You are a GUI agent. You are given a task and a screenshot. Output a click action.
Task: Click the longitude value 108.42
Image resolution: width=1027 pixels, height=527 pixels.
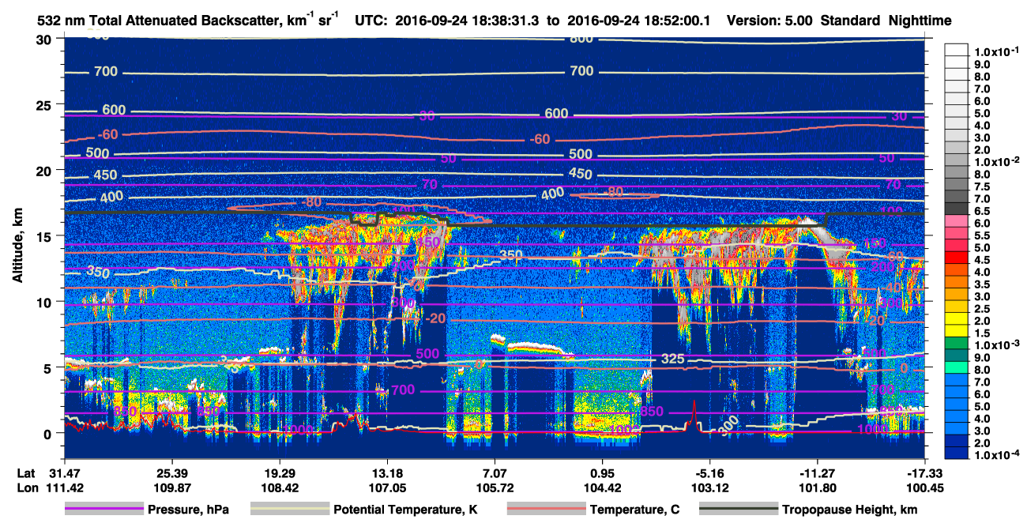(x=279, y=487)
